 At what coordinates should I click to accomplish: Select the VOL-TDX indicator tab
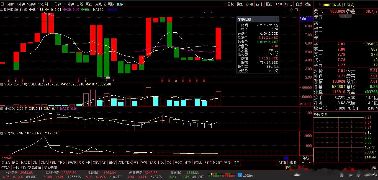click(125, 163)
